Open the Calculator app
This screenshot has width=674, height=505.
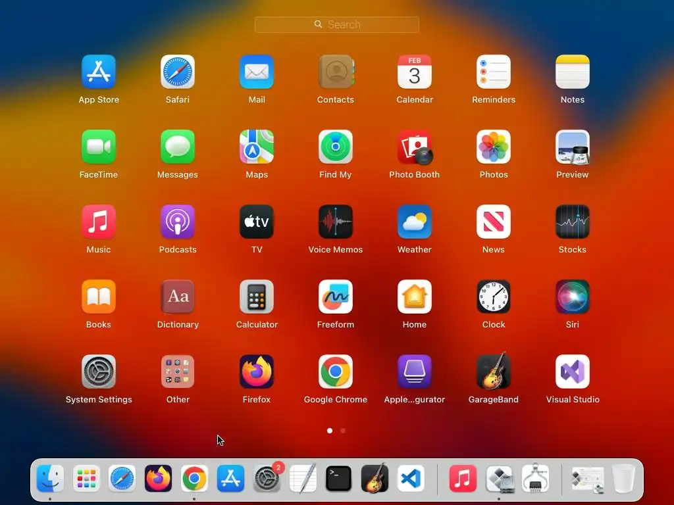point(257,297)
